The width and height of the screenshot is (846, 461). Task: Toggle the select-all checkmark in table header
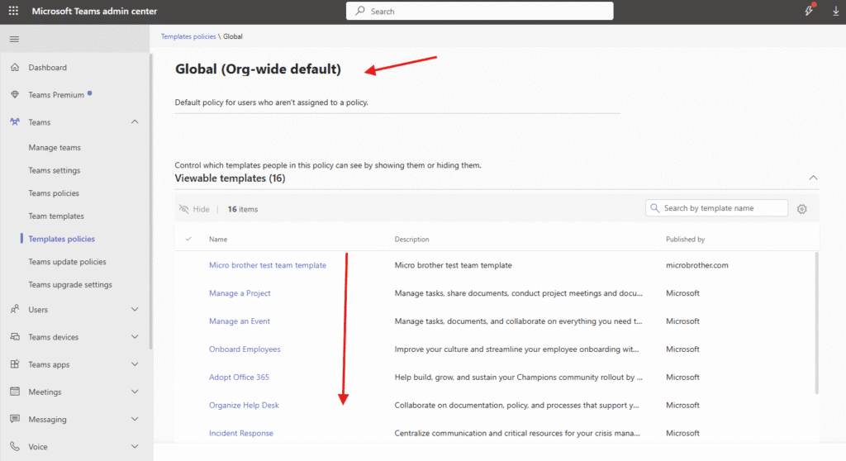coord(188,240)
